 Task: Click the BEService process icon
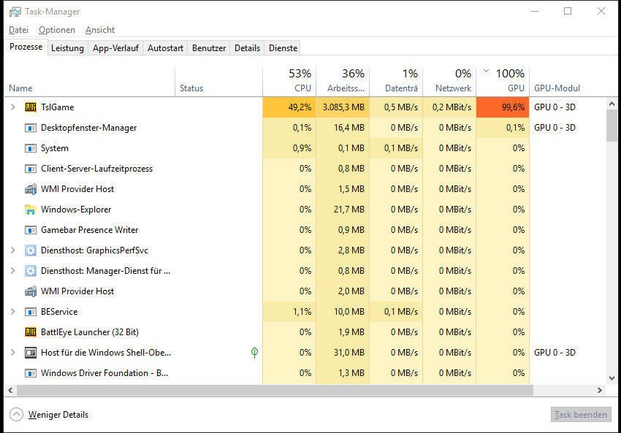31,312
